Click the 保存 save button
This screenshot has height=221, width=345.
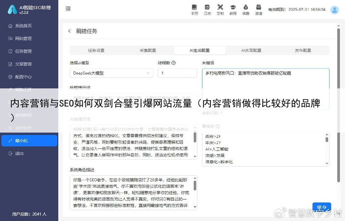321,207
